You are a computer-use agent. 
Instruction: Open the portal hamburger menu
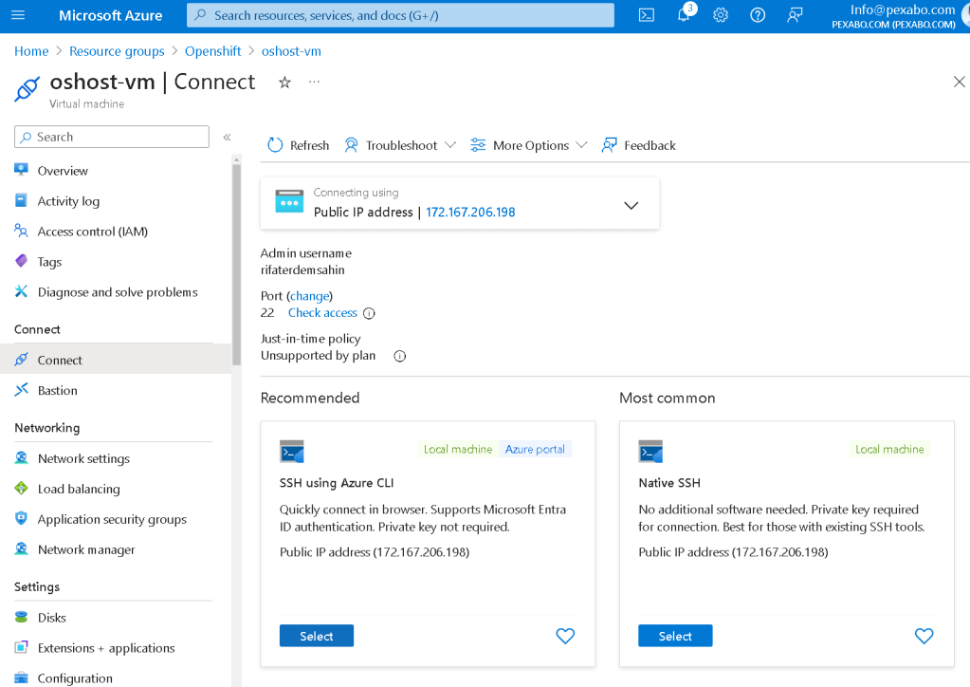coord(18,15)
